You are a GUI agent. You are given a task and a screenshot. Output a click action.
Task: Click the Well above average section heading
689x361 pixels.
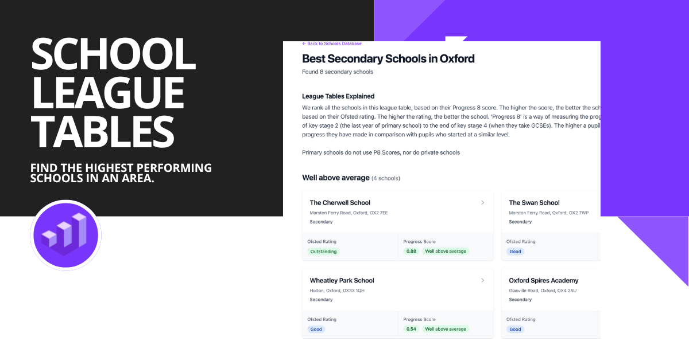336,178
